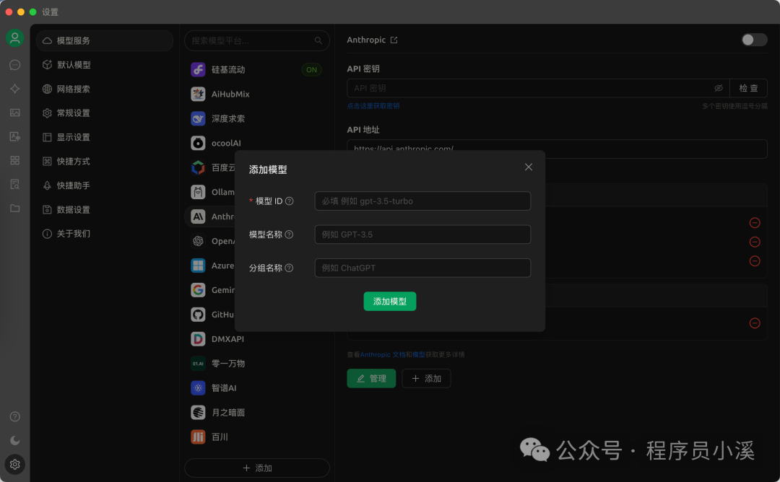Open 网络搜索 settings section
The image size is (780, 482).
pyautogui.click(x=105, y=89)
